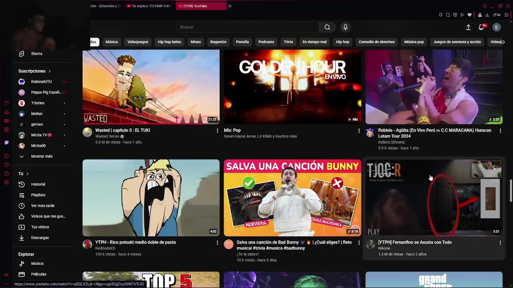513x288 pixels.
Task: Show next category chips arrow
Action: click(503, 42)
